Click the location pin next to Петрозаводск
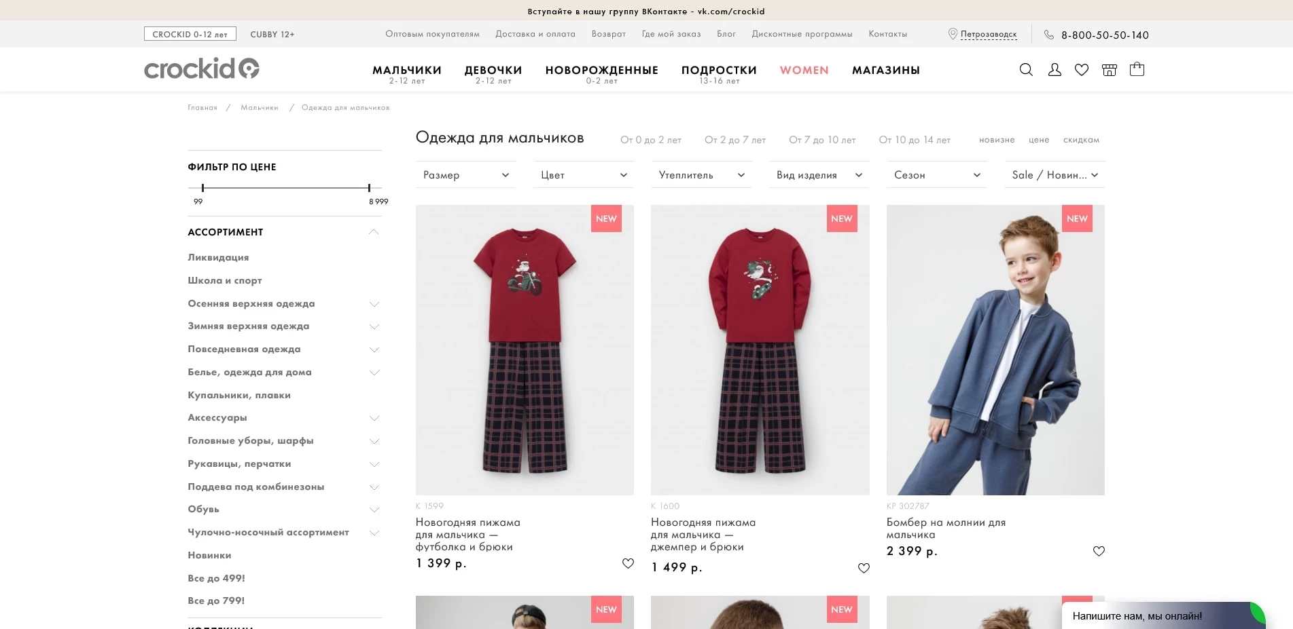Screen dimensions: 1293x629 tap(953, 34)
